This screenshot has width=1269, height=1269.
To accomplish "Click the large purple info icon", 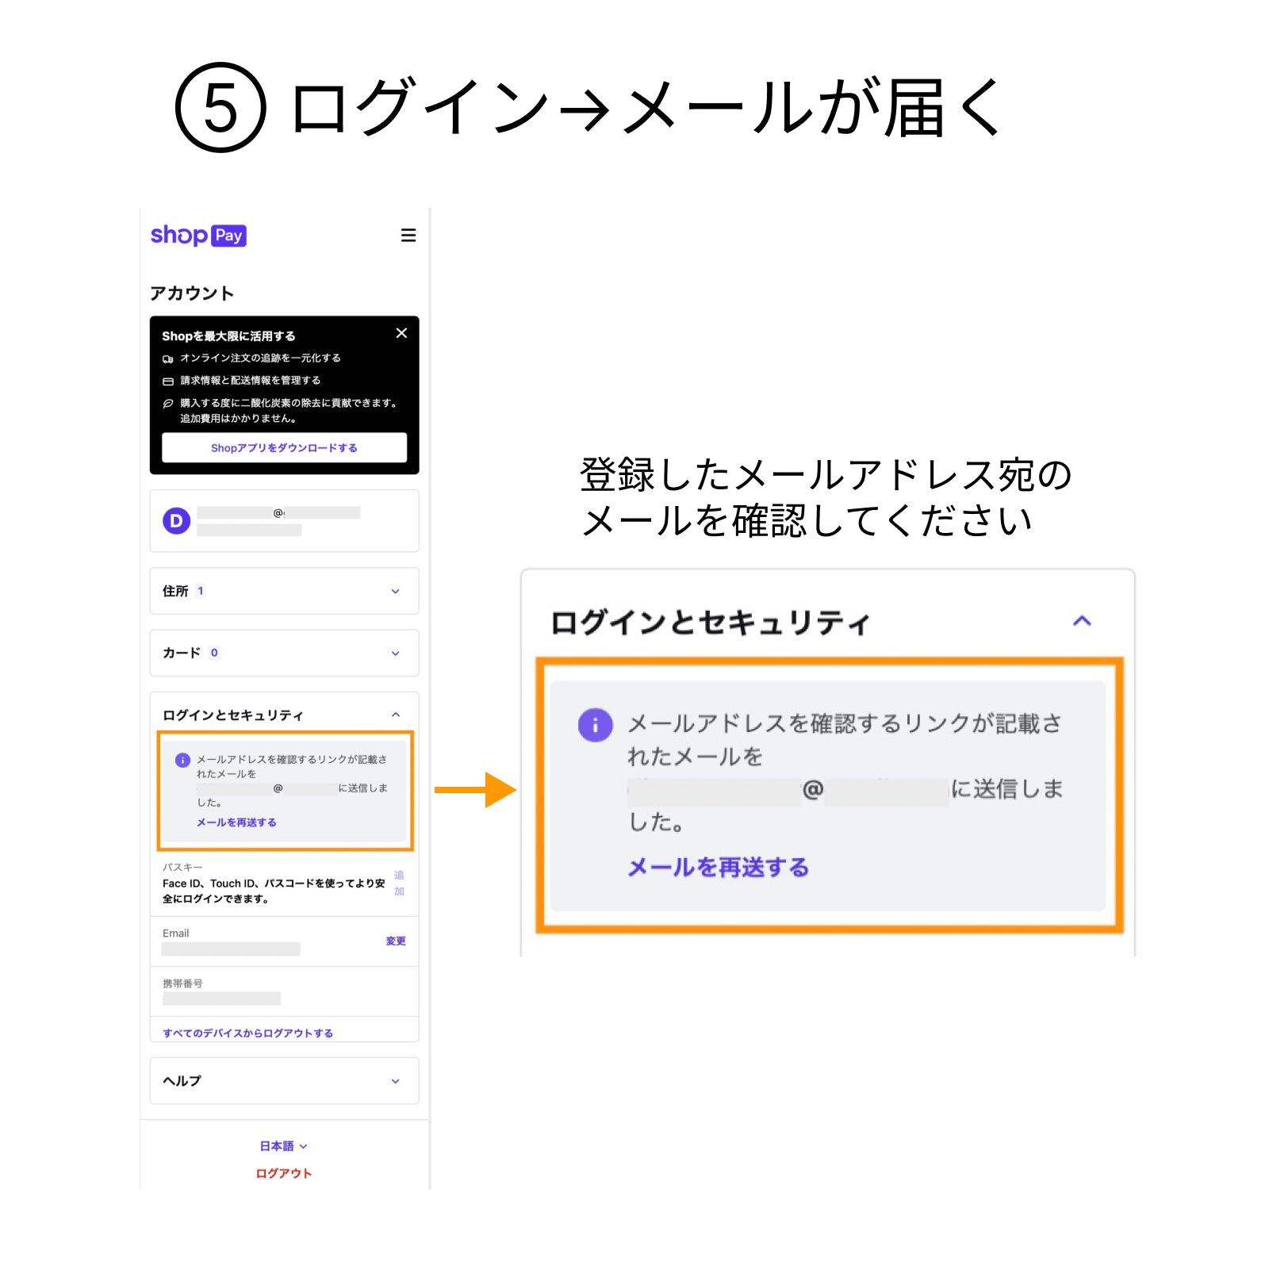I will tap(595, 725).
